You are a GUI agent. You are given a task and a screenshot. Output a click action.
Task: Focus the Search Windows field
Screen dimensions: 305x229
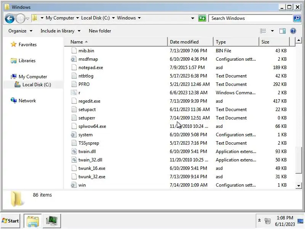[250, 18]
